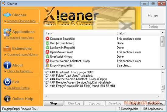
Task: Click the Purge button
Action: pyautogui.click(x=153, y=15)
